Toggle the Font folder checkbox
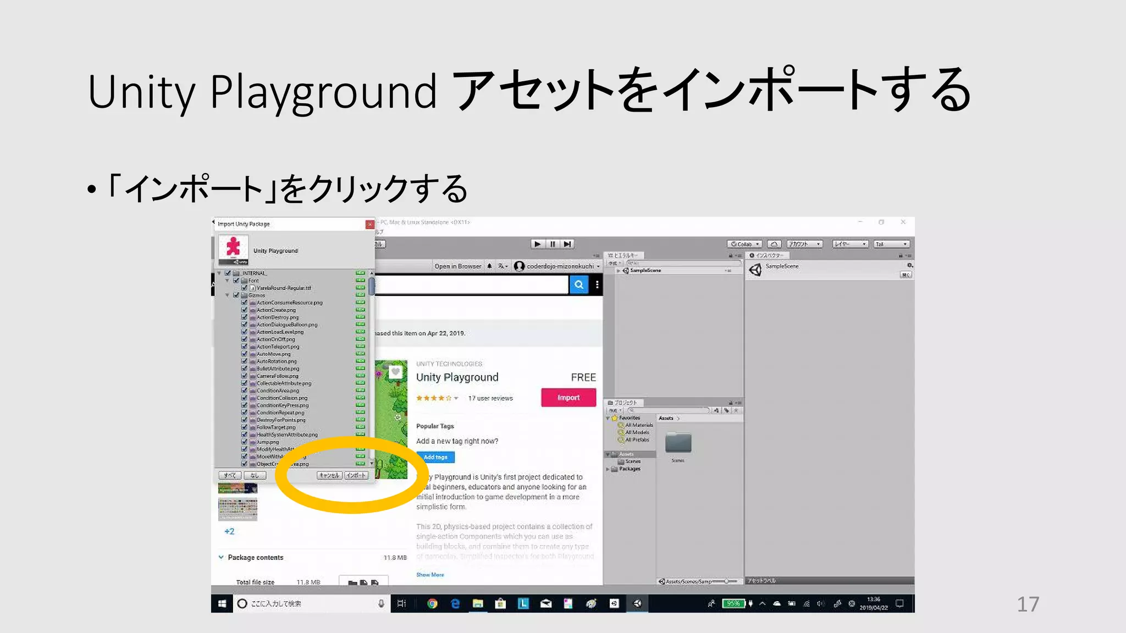This screenshot has height=633, width=1126. 236,280
